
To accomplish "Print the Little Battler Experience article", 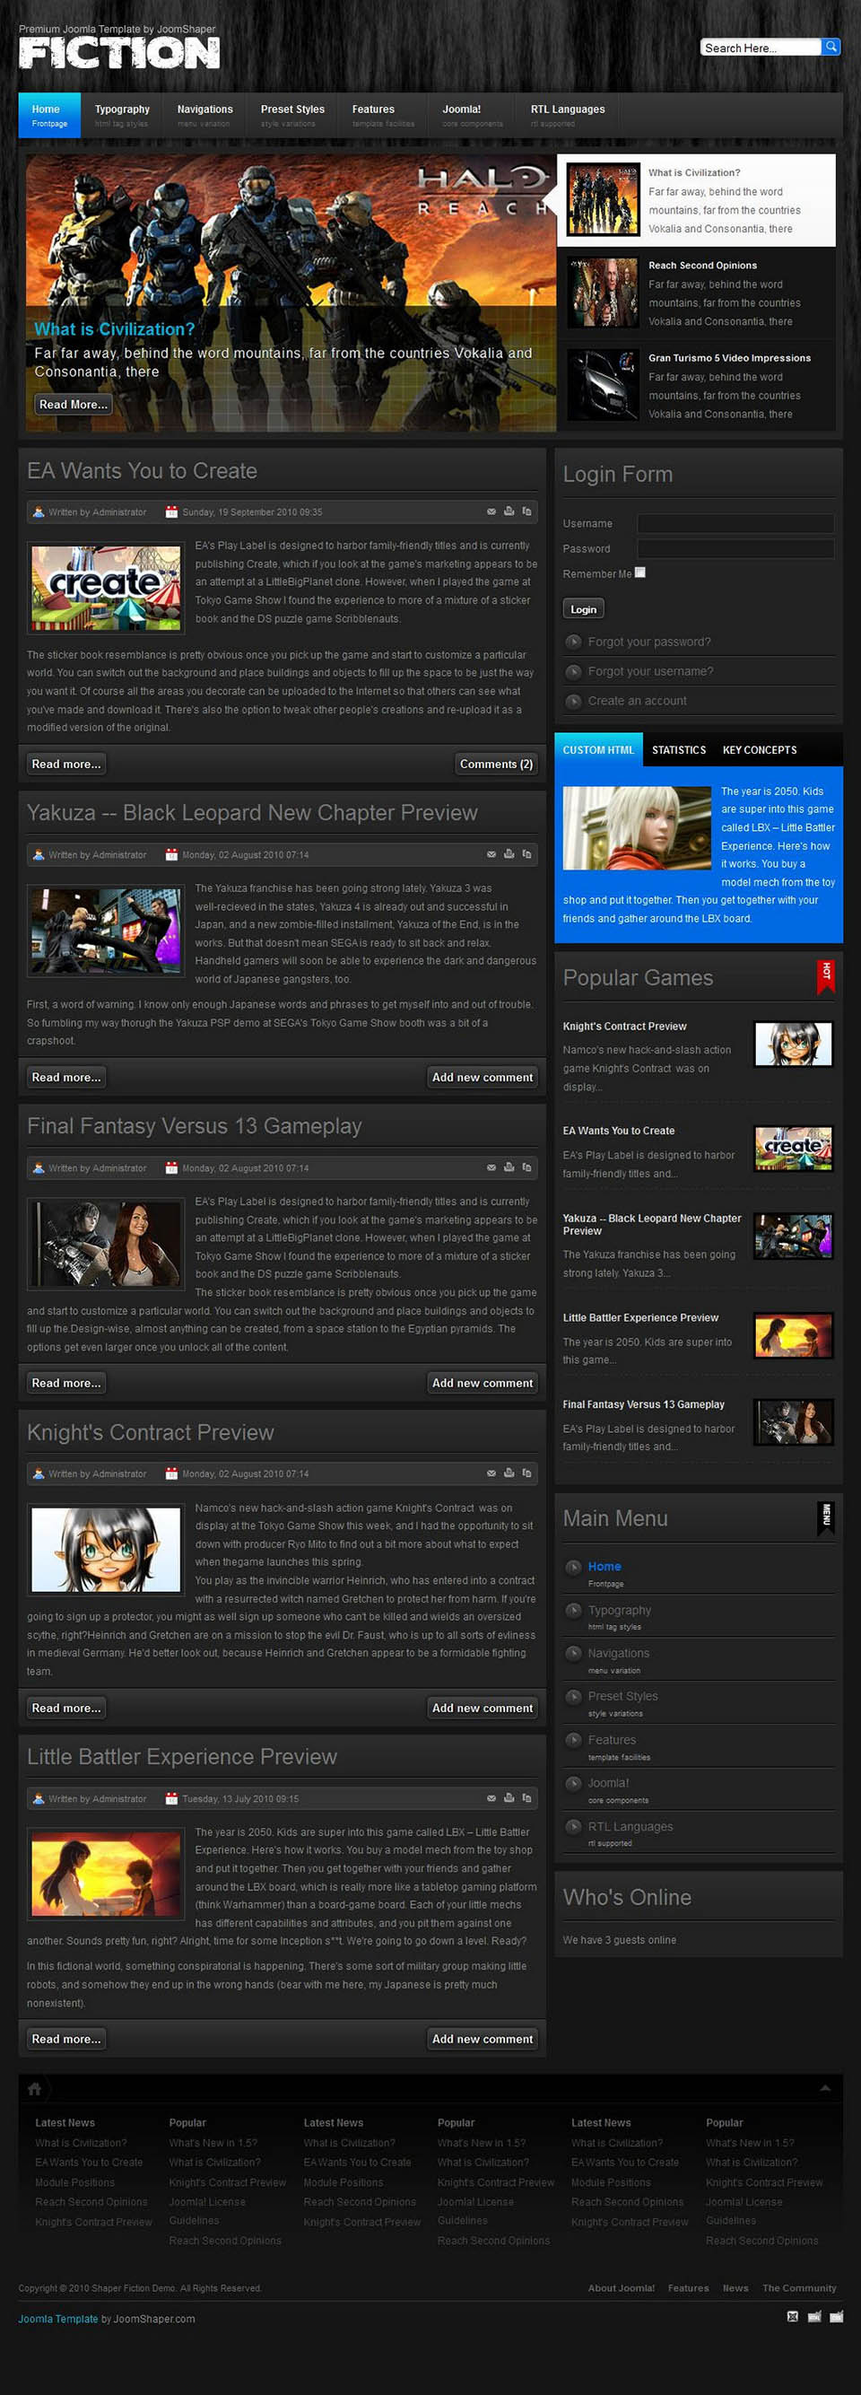I will [509, 1798].
